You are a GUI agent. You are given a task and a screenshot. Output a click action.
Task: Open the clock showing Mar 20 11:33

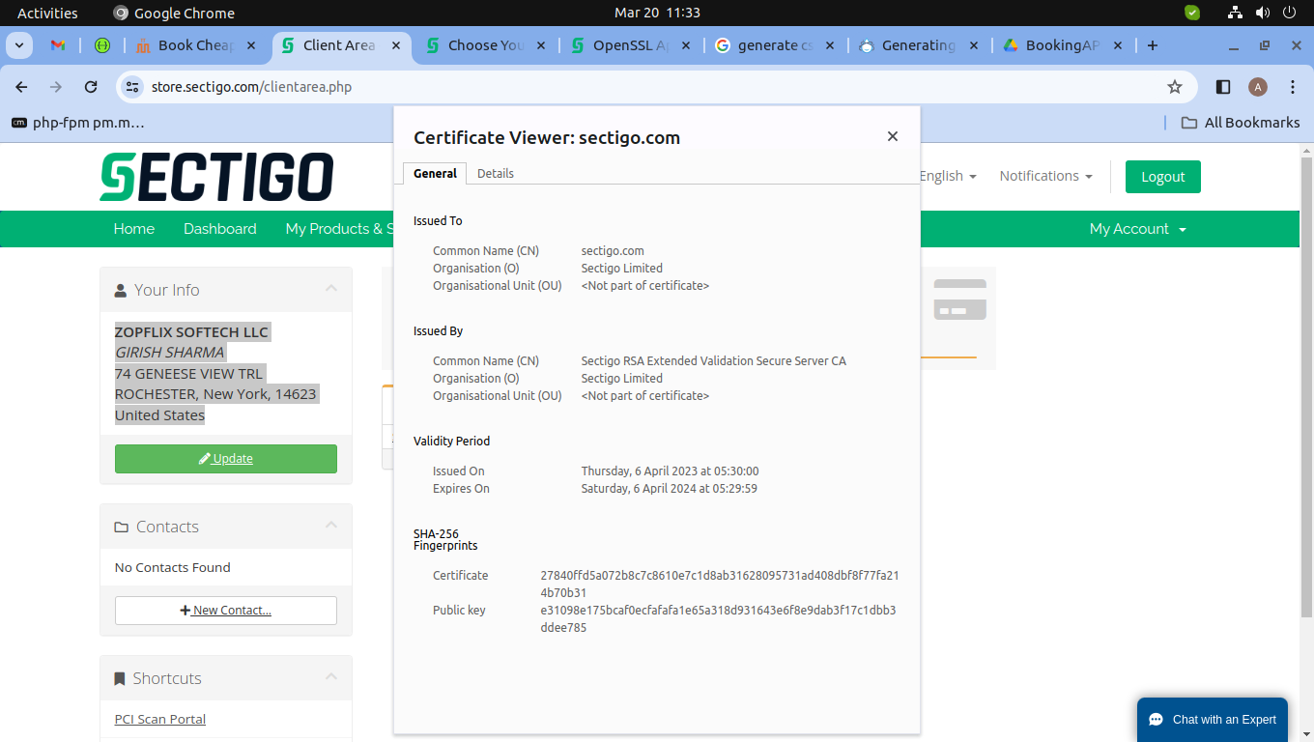(x=657, y=13)
